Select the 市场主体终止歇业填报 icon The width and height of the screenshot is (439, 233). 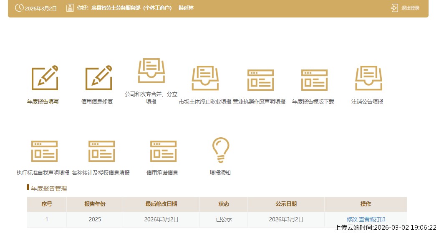(205, 78)
